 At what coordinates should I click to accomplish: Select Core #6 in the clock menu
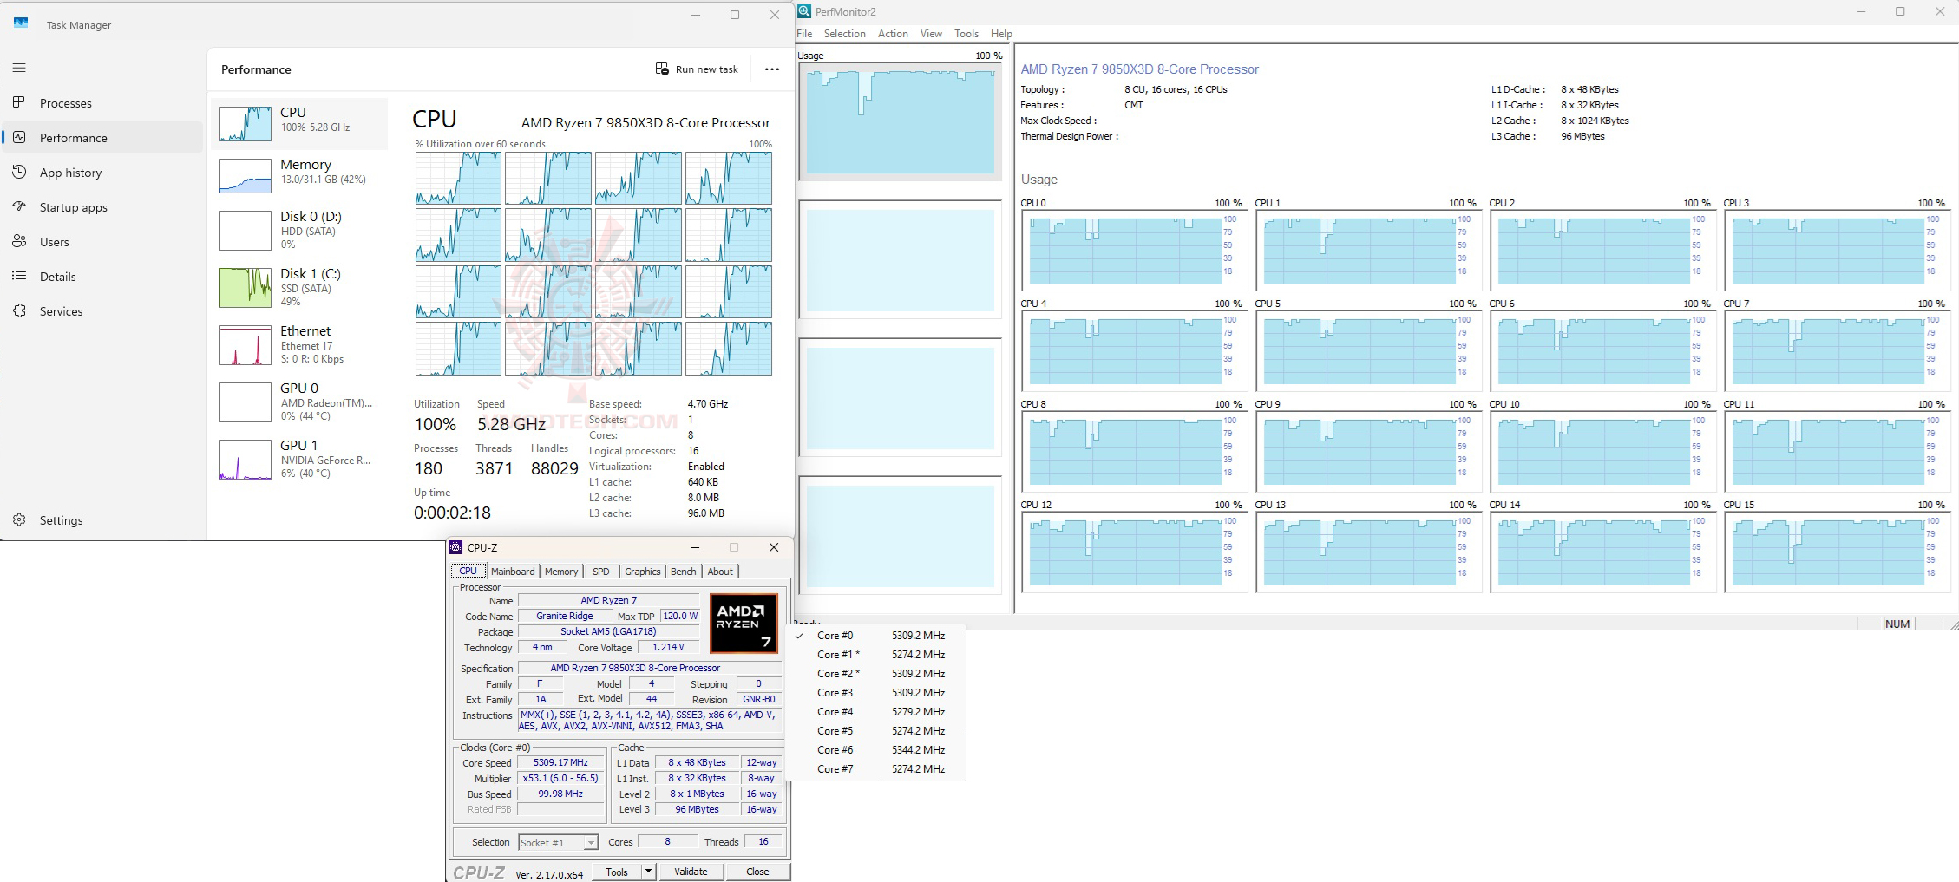coord(876,750)
